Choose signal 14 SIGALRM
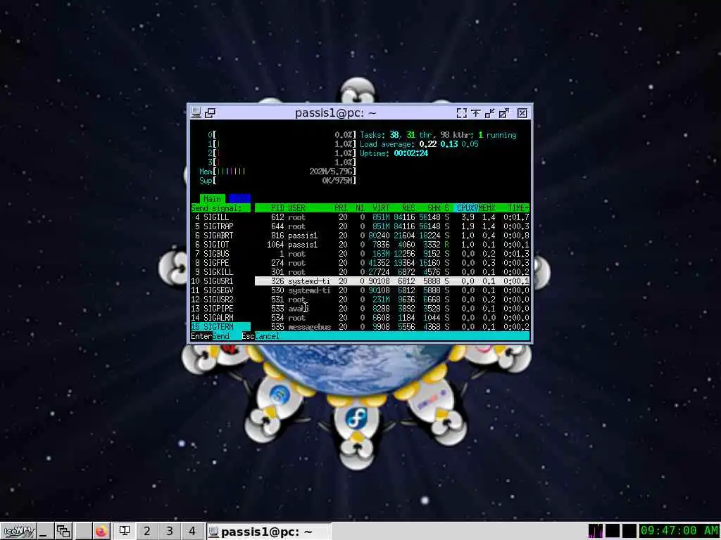The width and height of the screenshot is (721, 540). coord(220,318)
